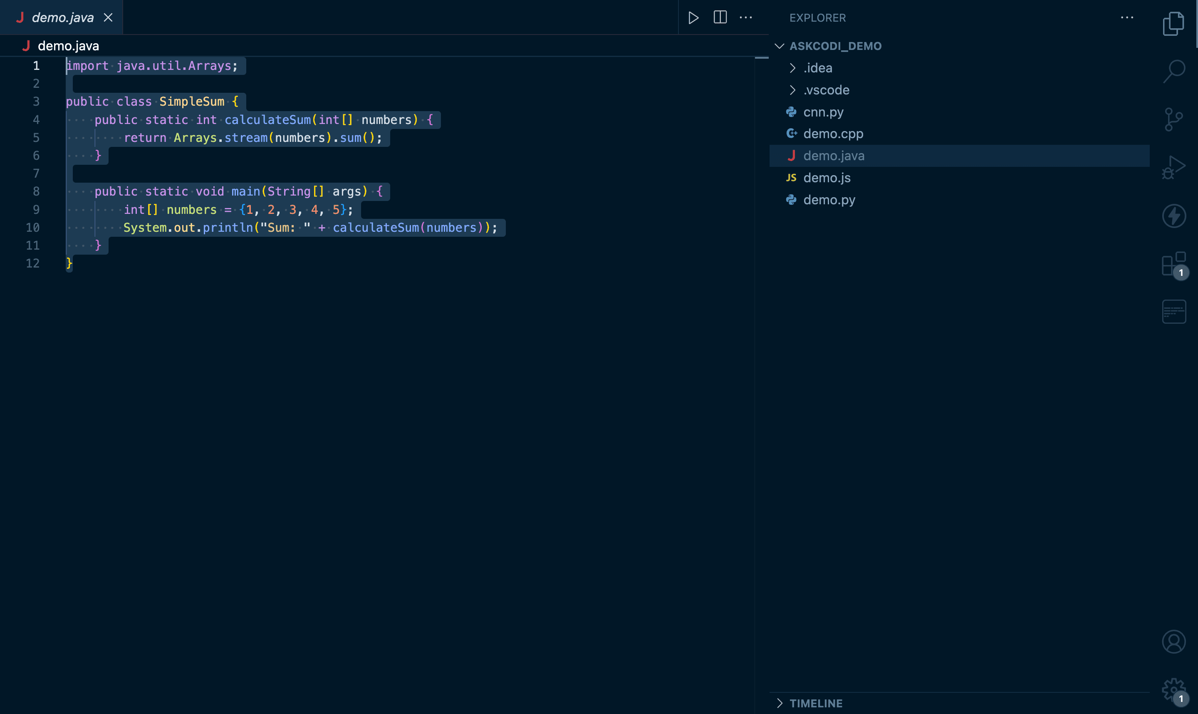Image resolution: width=1198 pixels, height=714 pixels.
Task: Click 'Arrays' in the return statement
Action: [x=195, y=138]
